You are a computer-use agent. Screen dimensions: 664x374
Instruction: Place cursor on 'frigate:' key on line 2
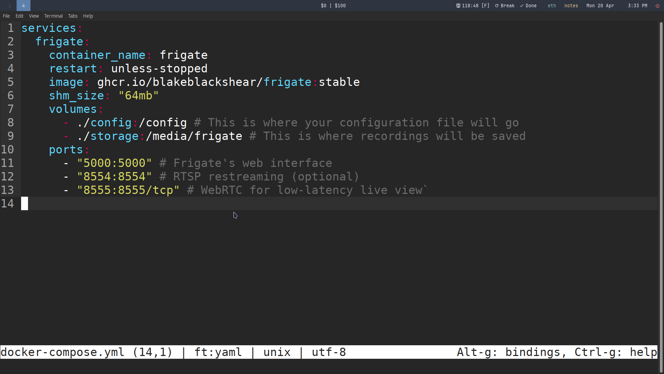click(63, 42)
